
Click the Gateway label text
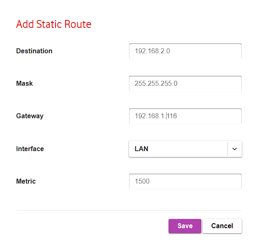point(30,116)
